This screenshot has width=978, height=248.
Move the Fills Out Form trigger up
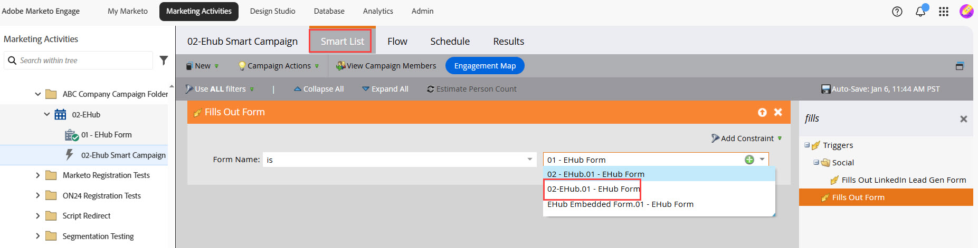click(762, 112)
